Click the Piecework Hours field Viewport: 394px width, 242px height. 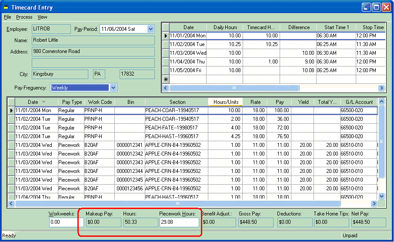[178, 222]
